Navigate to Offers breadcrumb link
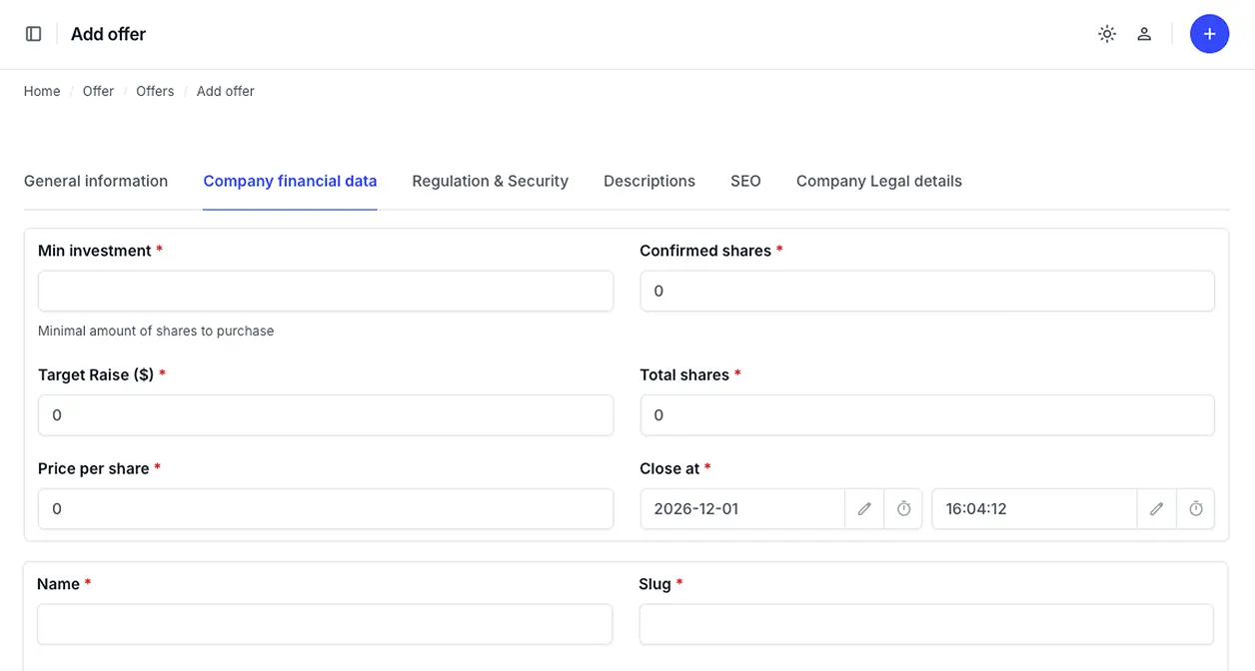The image size is (1255, 671). [155, 91]
